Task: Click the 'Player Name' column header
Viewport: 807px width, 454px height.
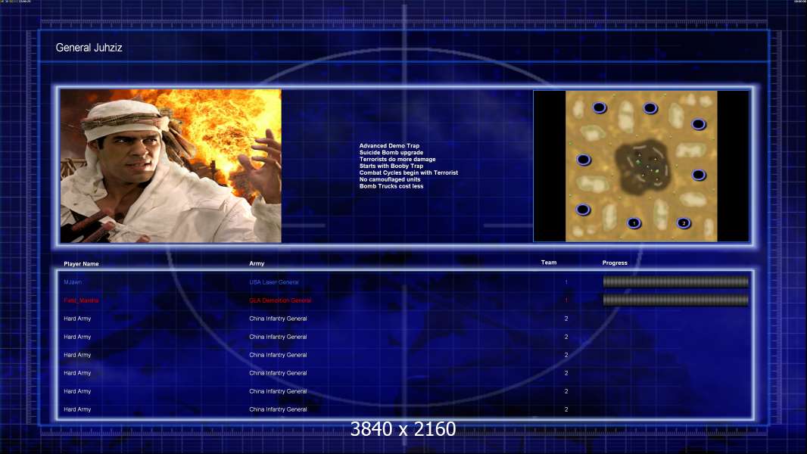Action: click(81, 264)
